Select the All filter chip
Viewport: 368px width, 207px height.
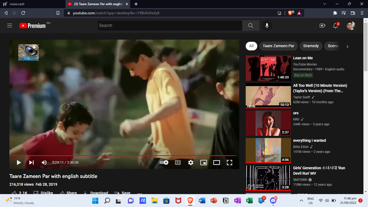click(251, 46)
